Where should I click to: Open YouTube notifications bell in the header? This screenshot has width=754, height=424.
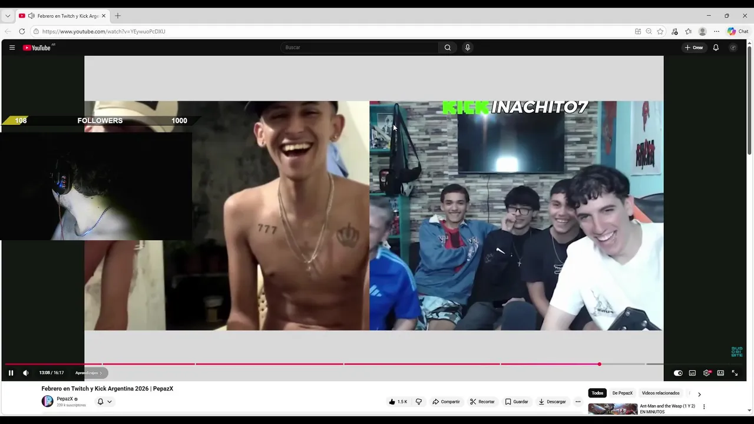point(716,48)
